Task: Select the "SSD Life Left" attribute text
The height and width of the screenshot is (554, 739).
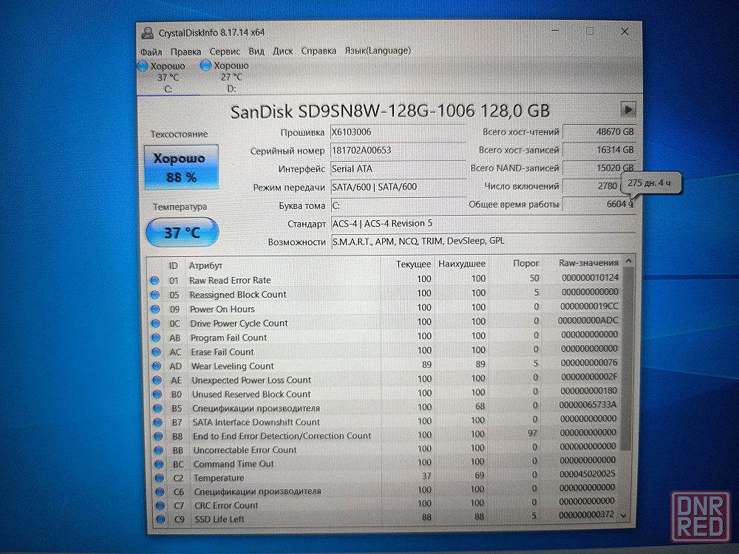Action: coord(219,519)
